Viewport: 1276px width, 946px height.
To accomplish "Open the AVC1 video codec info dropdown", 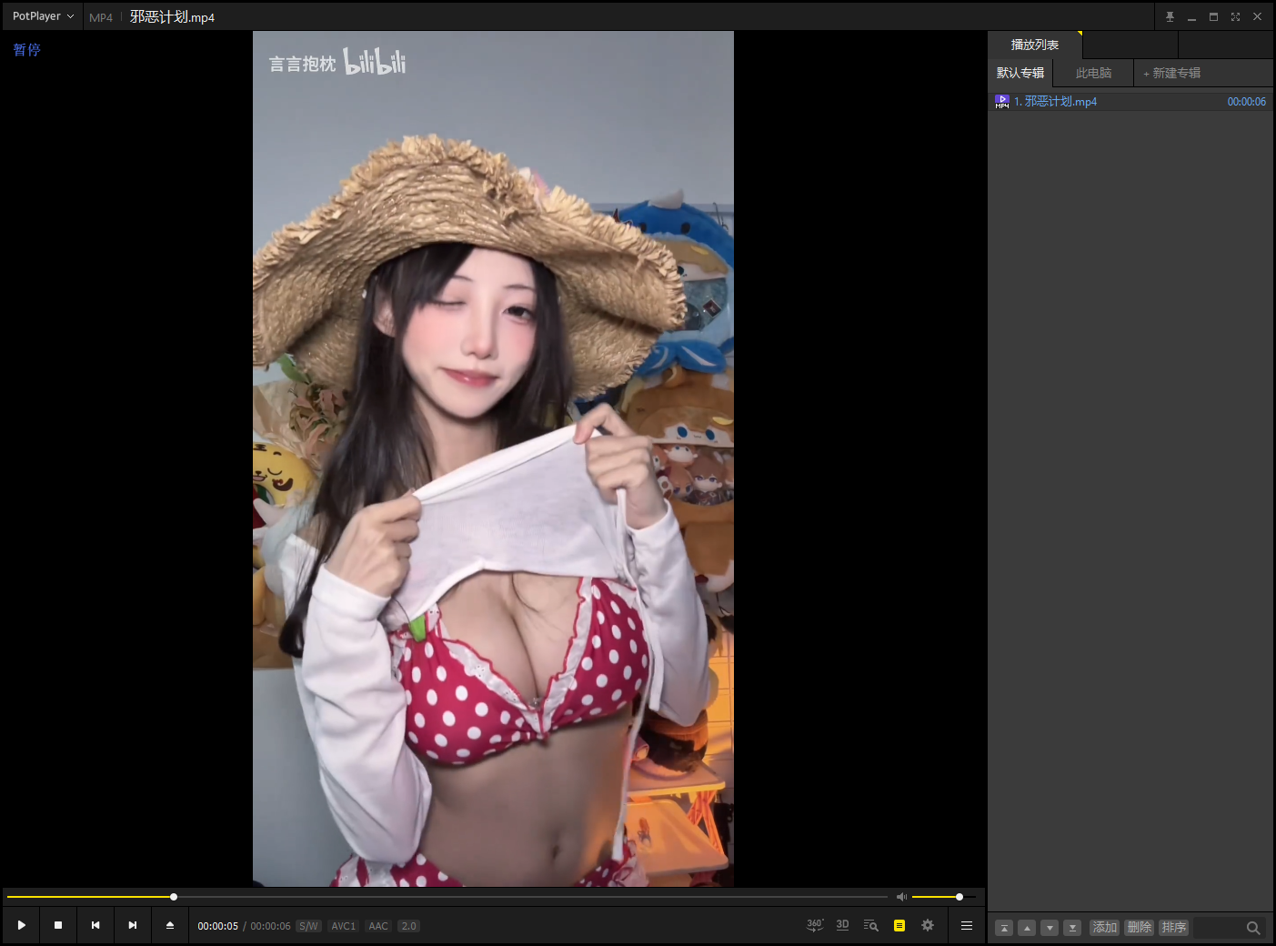I will 343,926.
